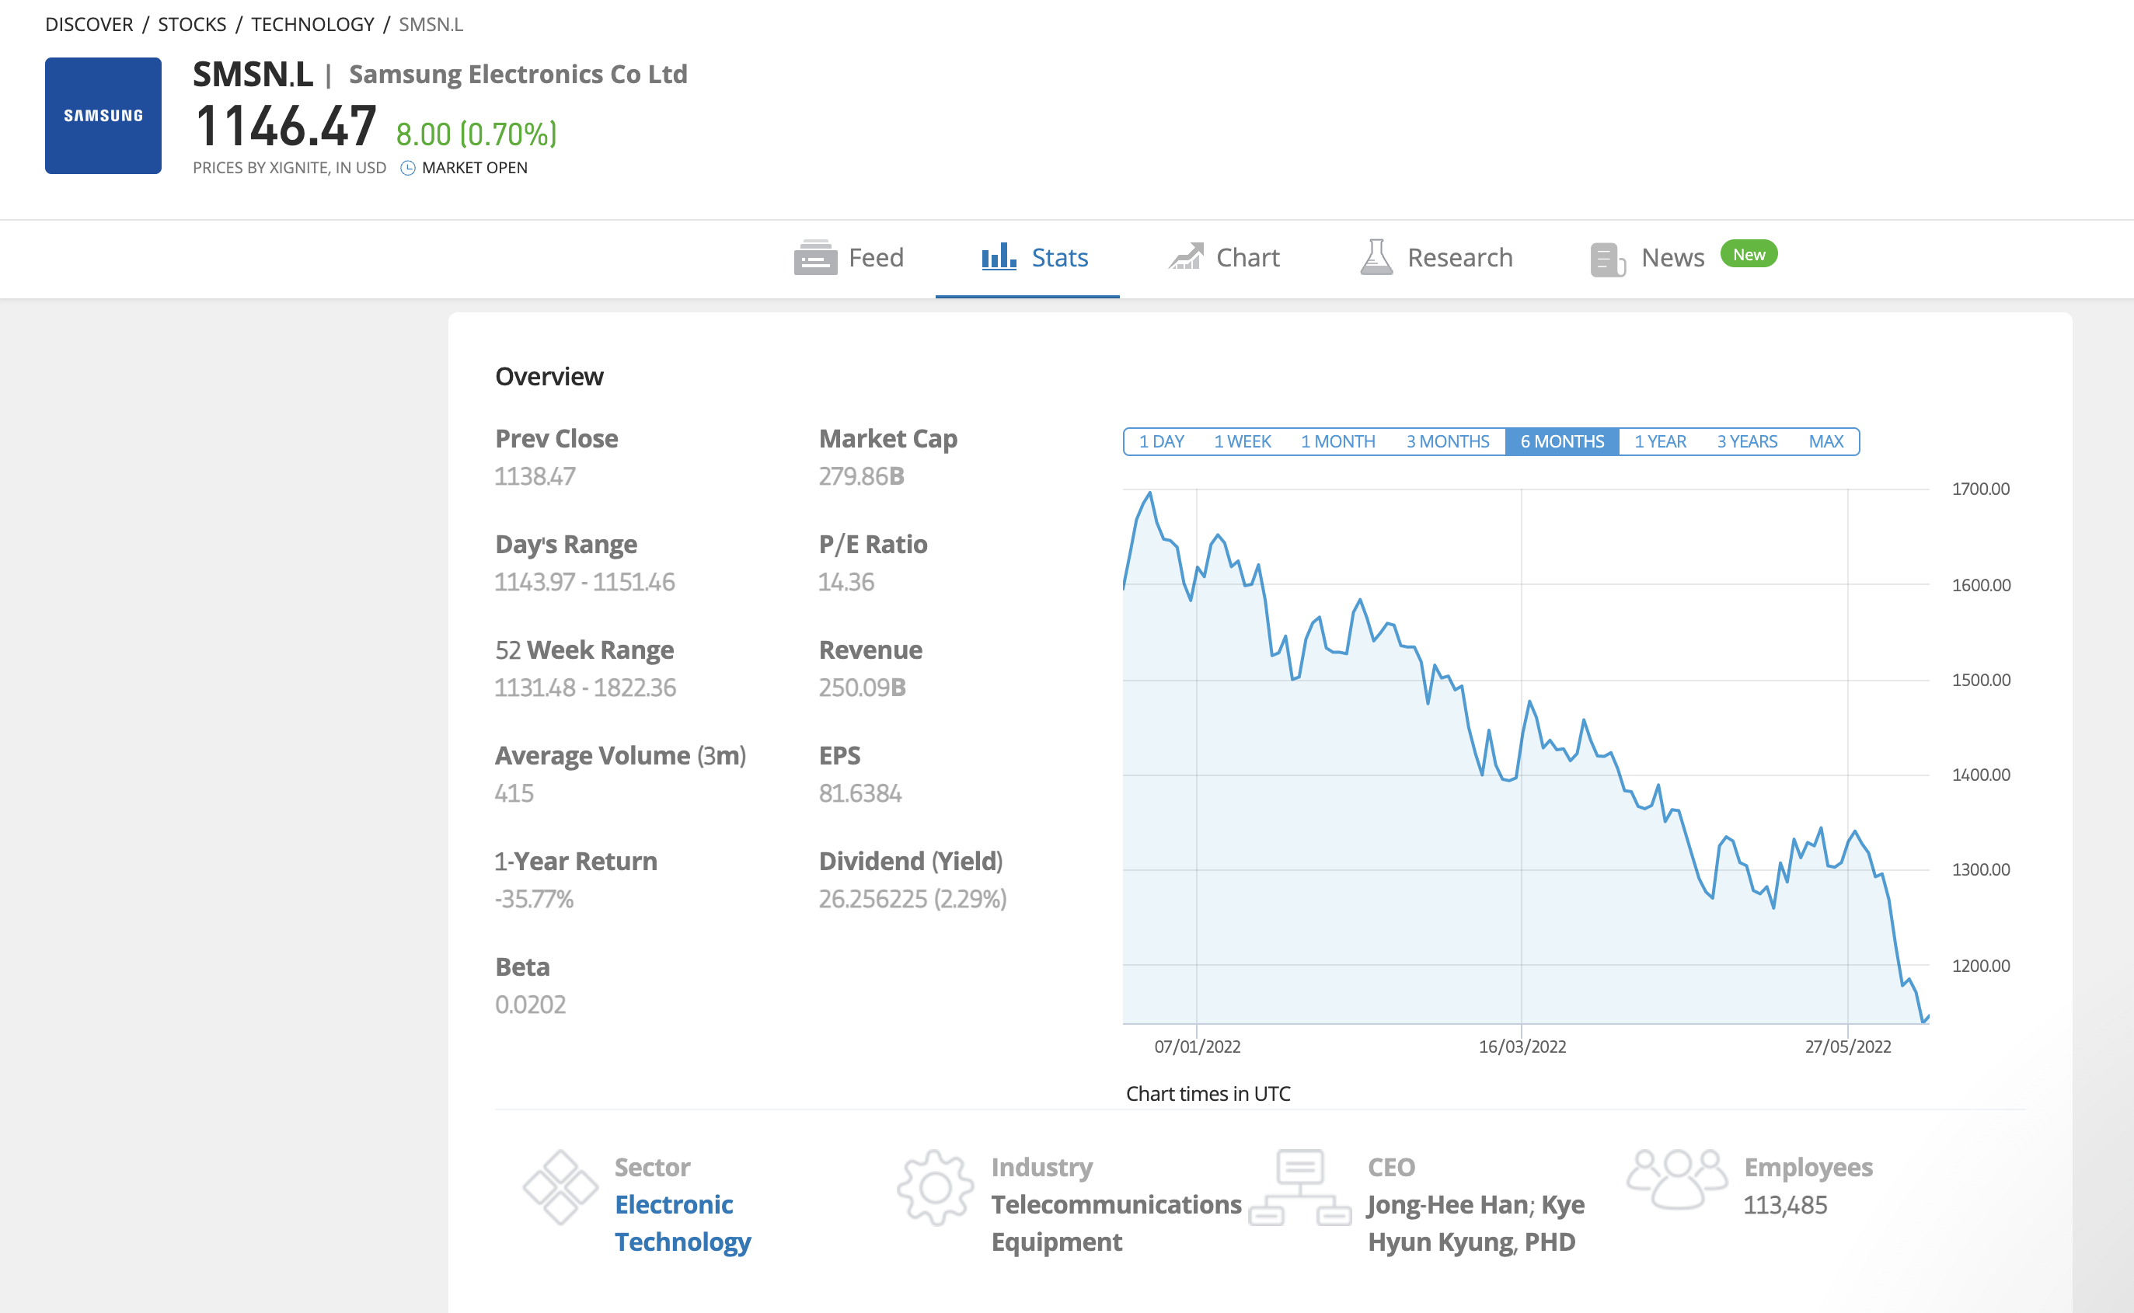The height and width of the screenshot is (1313, 2134).
Task: Set chart range to MAX
Action: pos(1825,441)
